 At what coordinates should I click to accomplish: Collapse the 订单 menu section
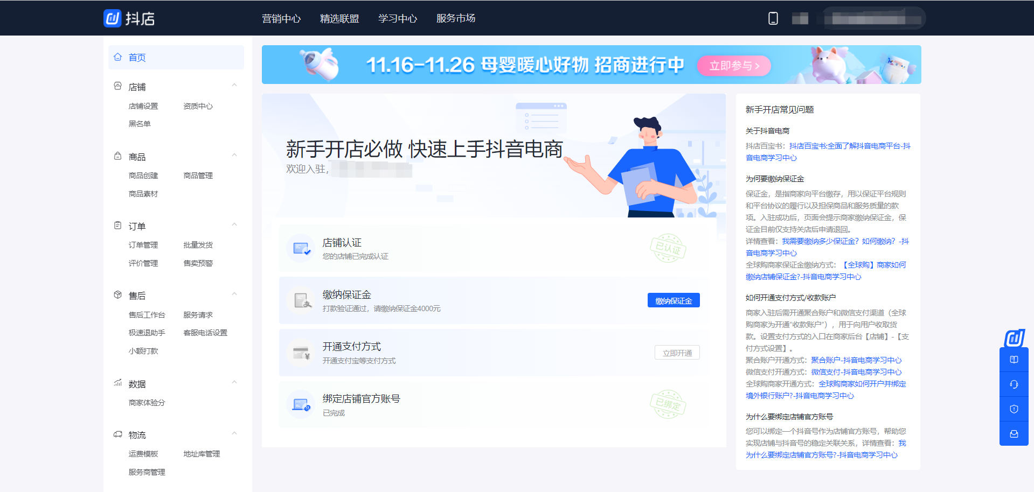[x=234, y=224]
